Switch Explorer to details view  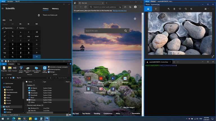[67, 115]
